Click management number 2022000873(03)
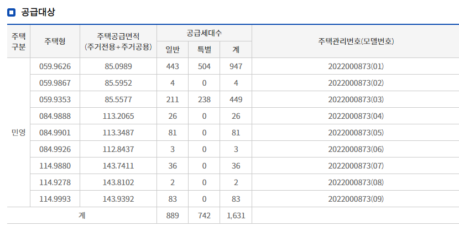Viewport: 459px width, 231px height. point(356,99)
